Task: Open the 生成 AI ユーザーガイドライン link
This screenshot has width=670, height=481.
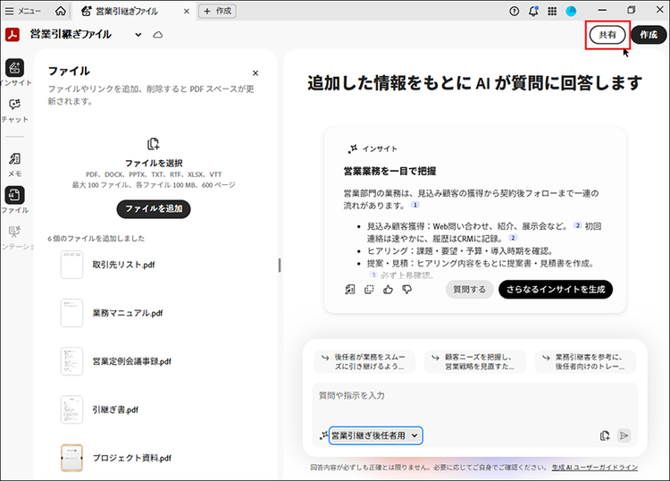Action: [594, 468]
